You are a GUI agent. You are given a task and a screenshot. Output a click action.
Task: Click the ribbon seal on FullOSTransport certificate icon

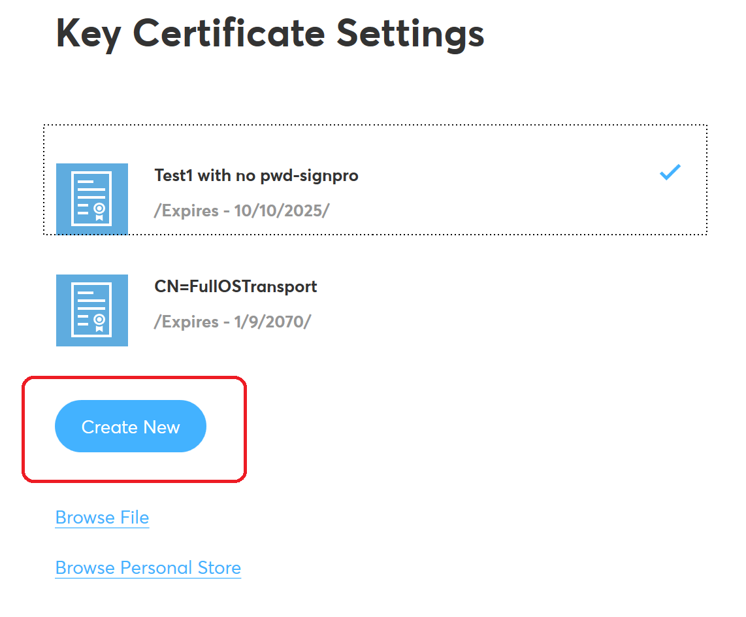(x=99, y=321)
